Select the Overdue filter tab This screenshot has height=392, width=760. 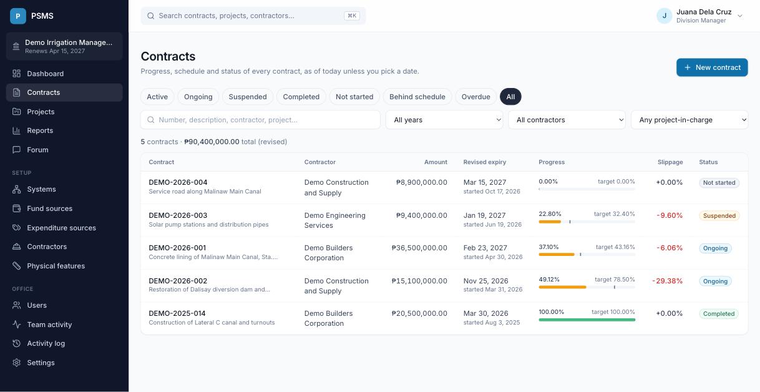point(476,97)
